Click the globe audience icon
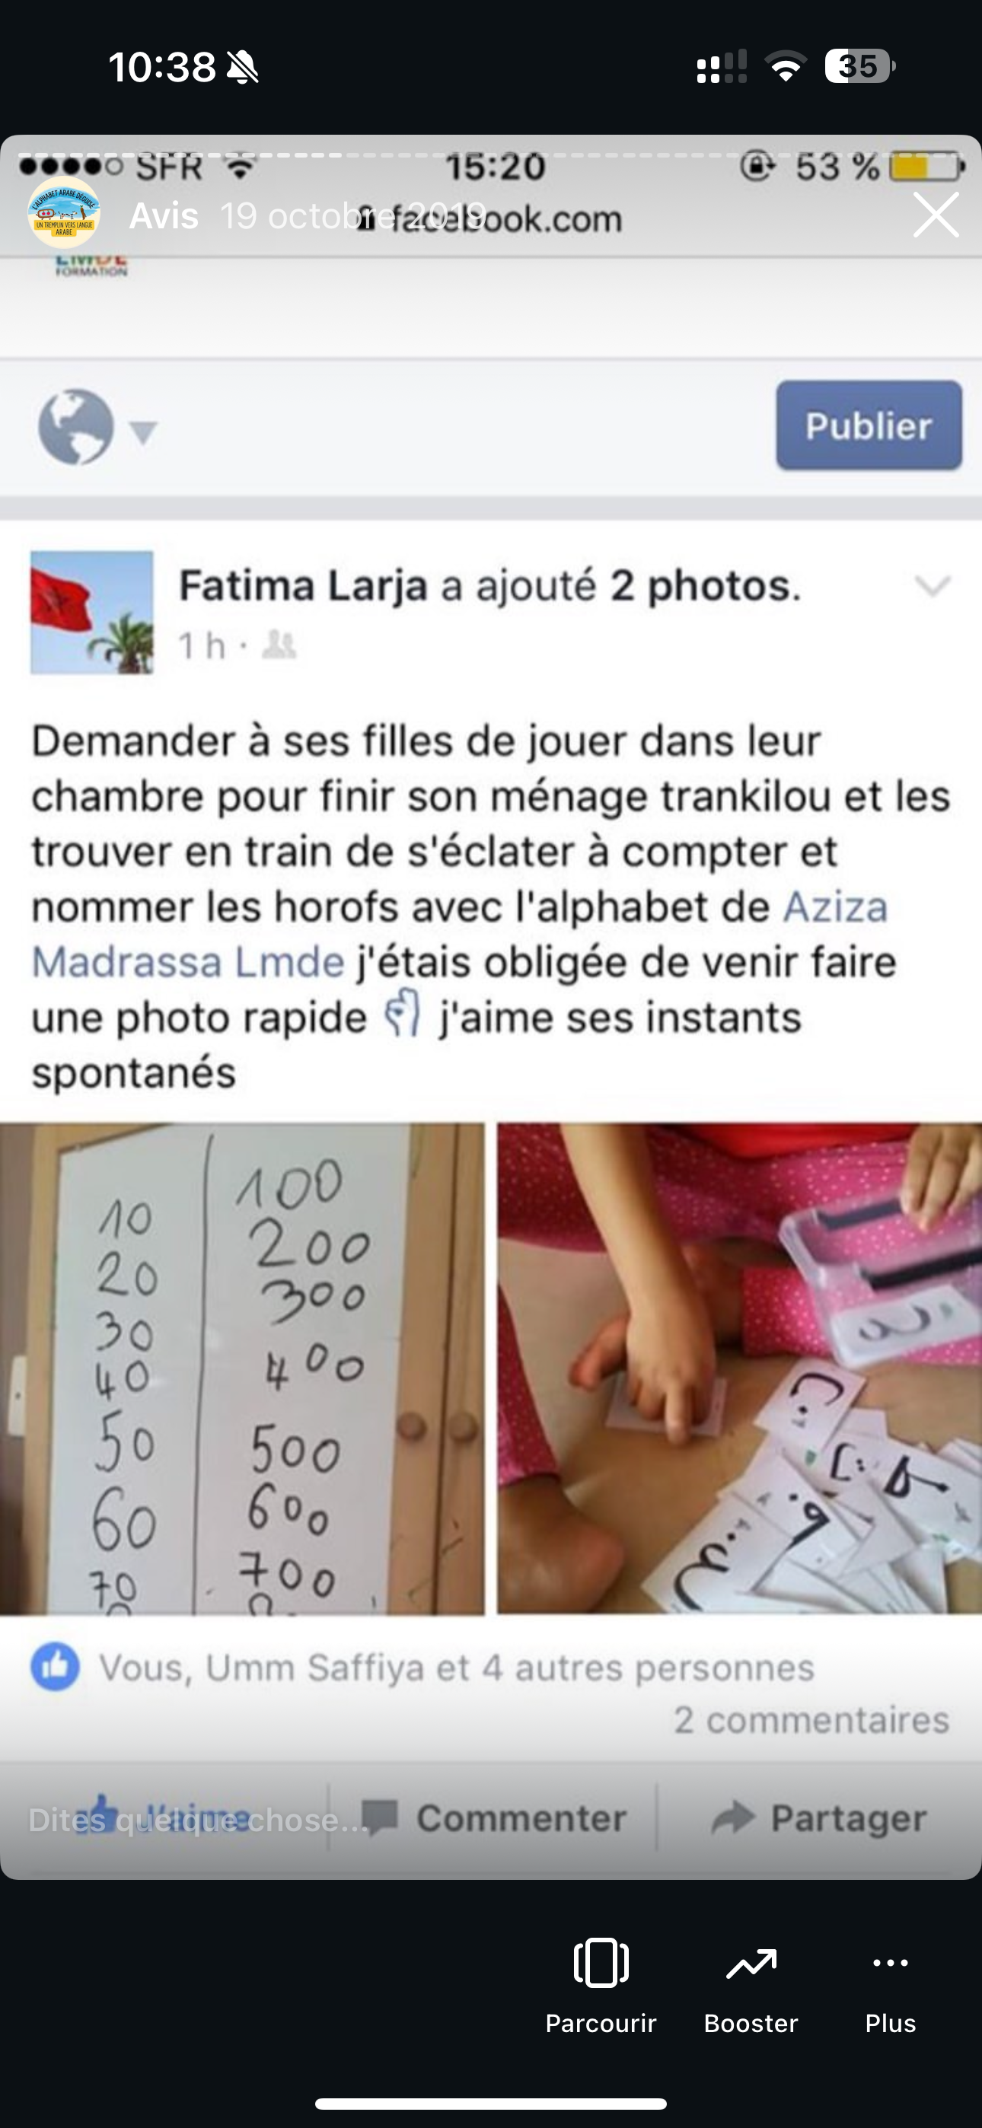Screen dimensions: 982x2128 (76, 426)
